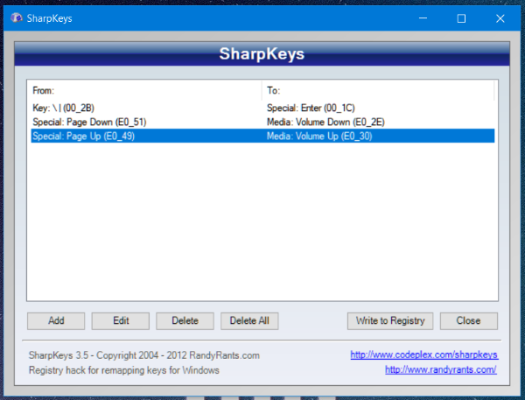Select the 'Special: Page Down (E0_51)' row
This screenshot has width=525, height=400.
click(x=262, y=122)
